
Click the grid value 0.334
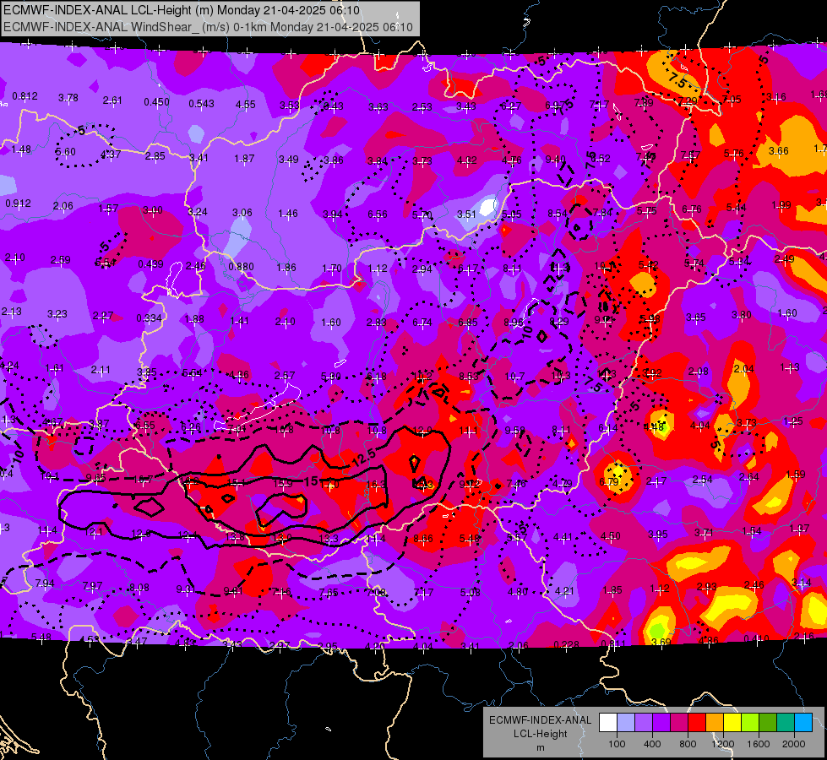click(x=150, y=318)
